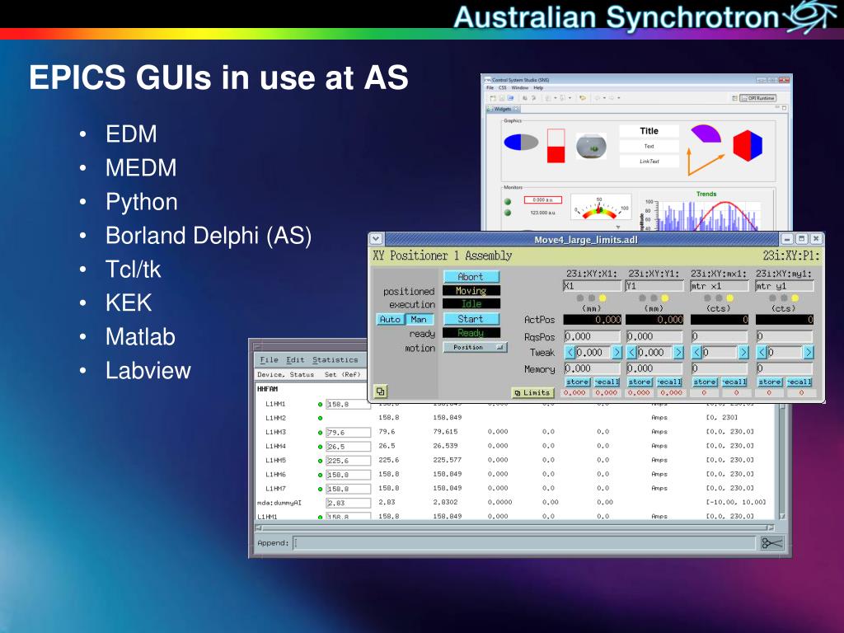Open CSS menu in Control System Studio
The width and height of the screenshot is (844, 633).
(x=502, y=87)
